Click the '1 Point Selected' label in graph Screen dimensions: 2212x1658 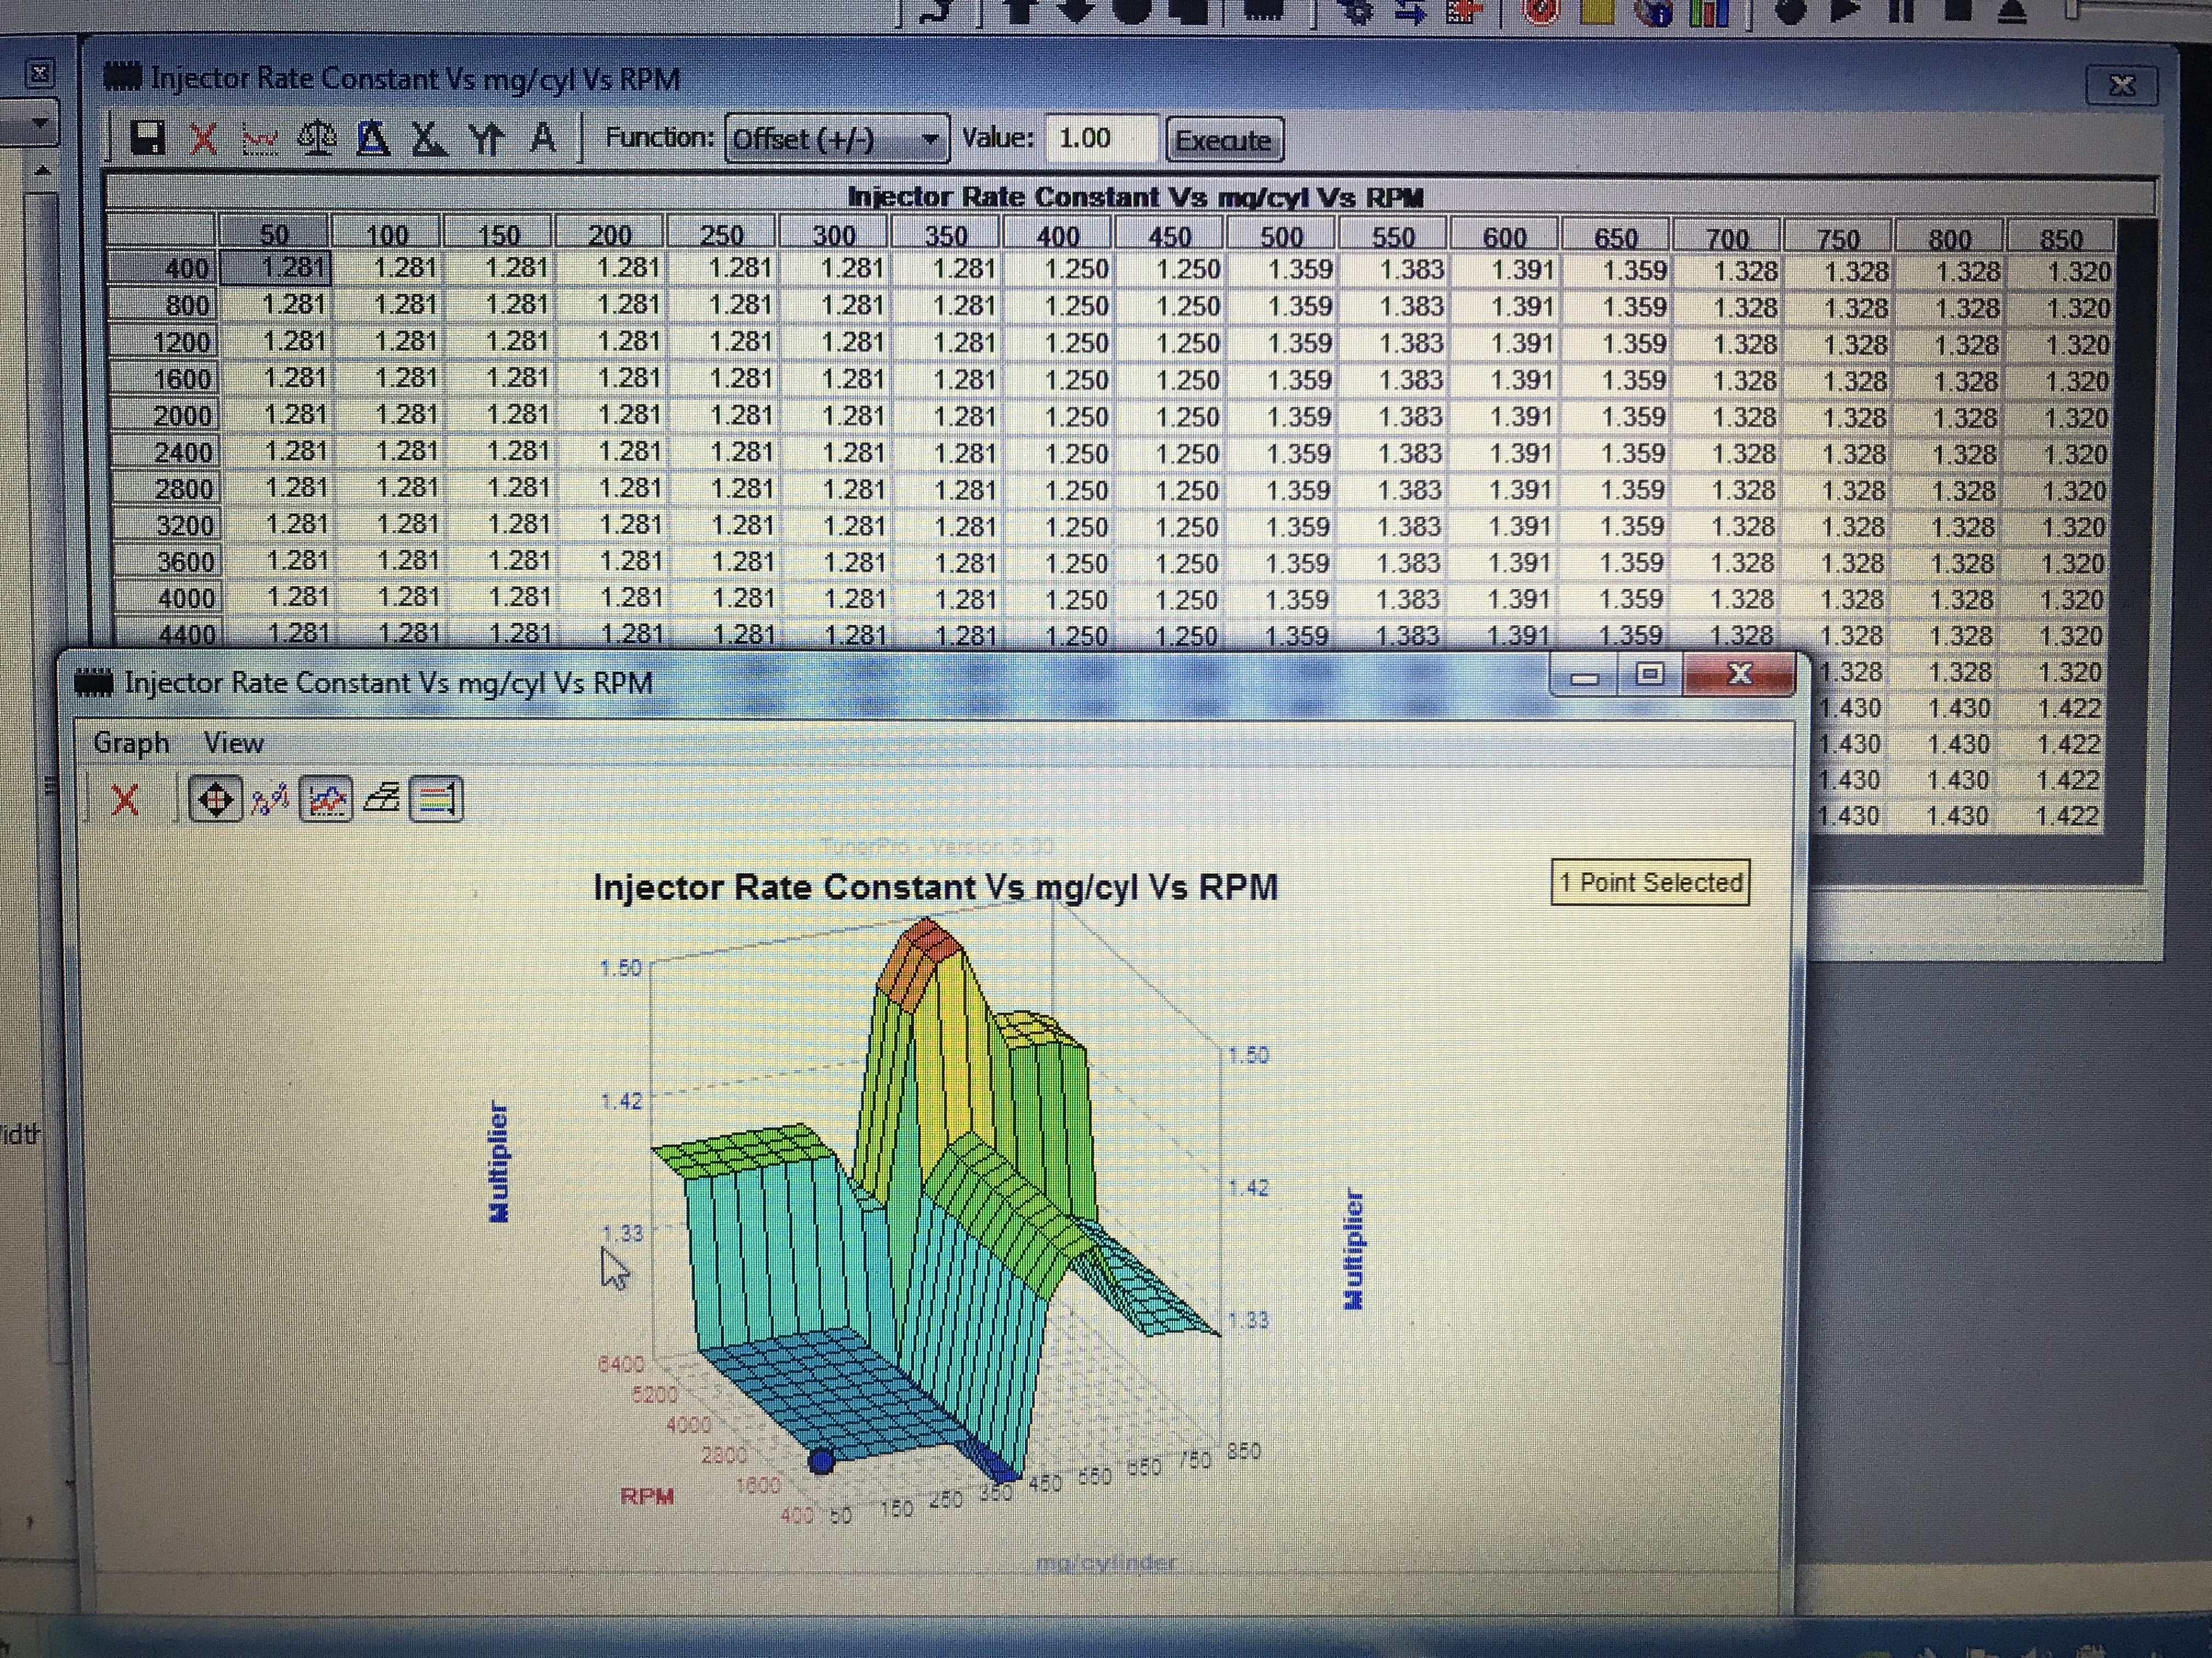tap(1651, 883)
